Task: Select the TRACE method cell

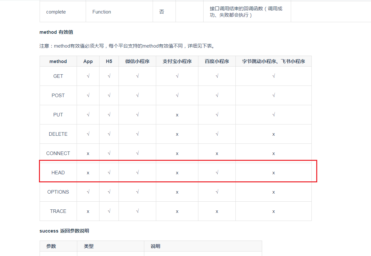Action: pos(58,211)
